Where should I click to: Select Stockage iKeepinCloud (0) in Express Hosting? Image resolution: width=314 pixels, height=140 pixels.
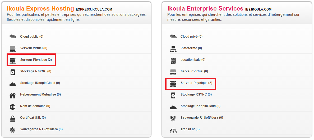tap(40, 83)
